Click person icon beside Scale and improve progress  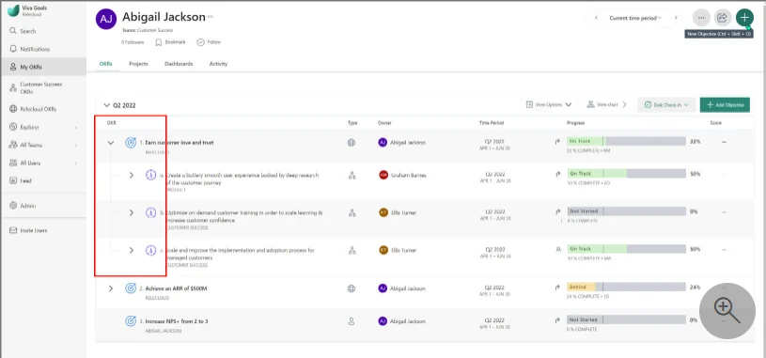[557, 249]
